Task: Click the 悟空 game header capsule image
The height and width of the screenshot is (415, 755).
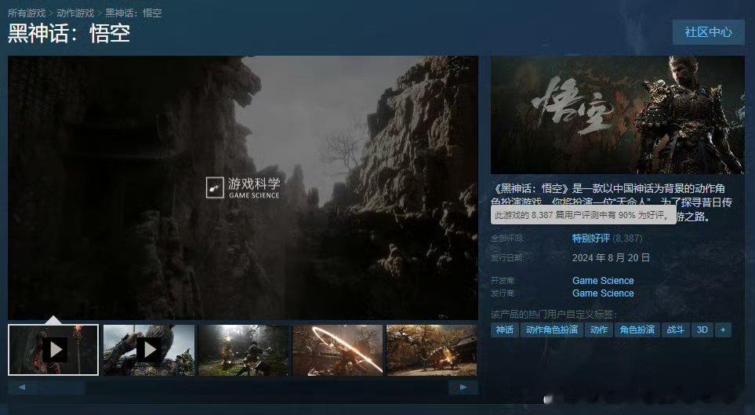Action: 617,115
